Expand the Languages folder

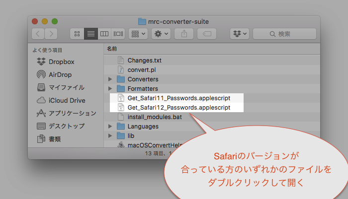click(x=110, y=127)
